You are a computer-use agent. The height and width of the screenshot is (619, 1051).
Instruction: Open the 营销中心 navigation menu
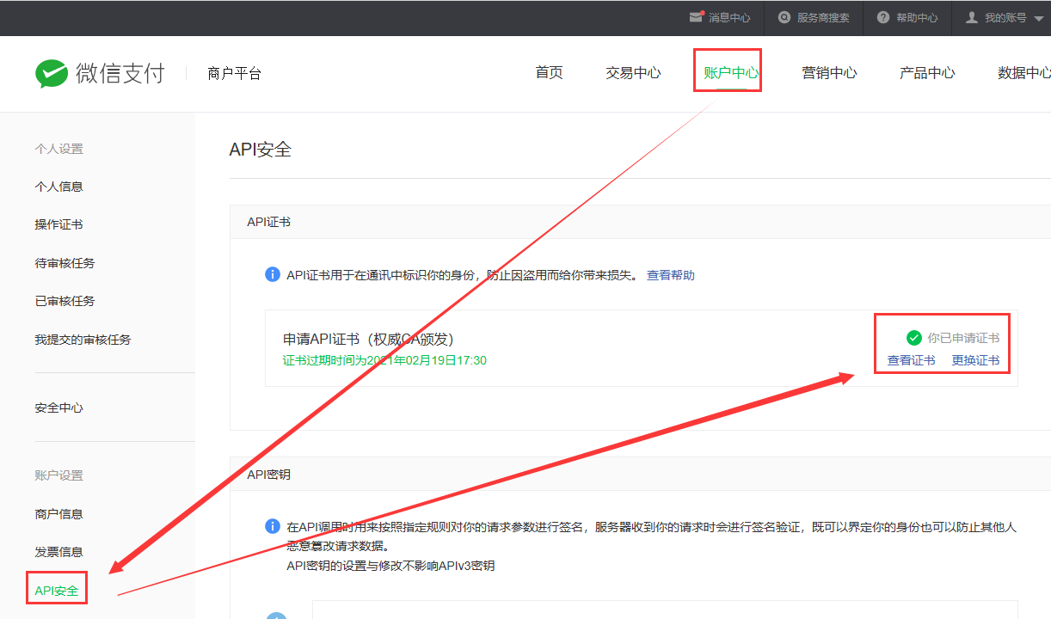tap(829, 73)
